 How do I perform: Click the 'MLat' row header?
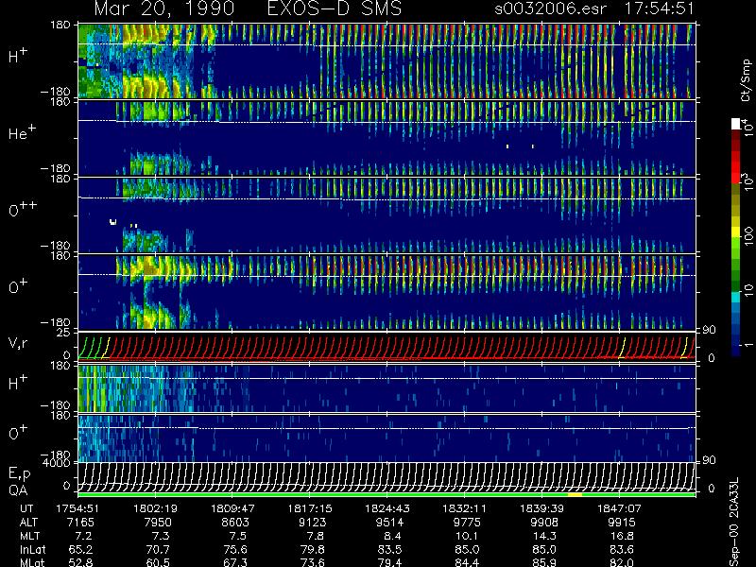coord(32,562)
